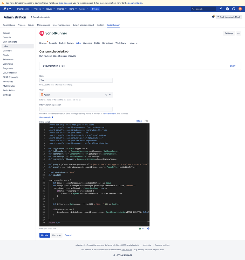Viewport: 245px width, 260px height.
Task: Click the Interval/Cron expression field
Action: [76, 109]
